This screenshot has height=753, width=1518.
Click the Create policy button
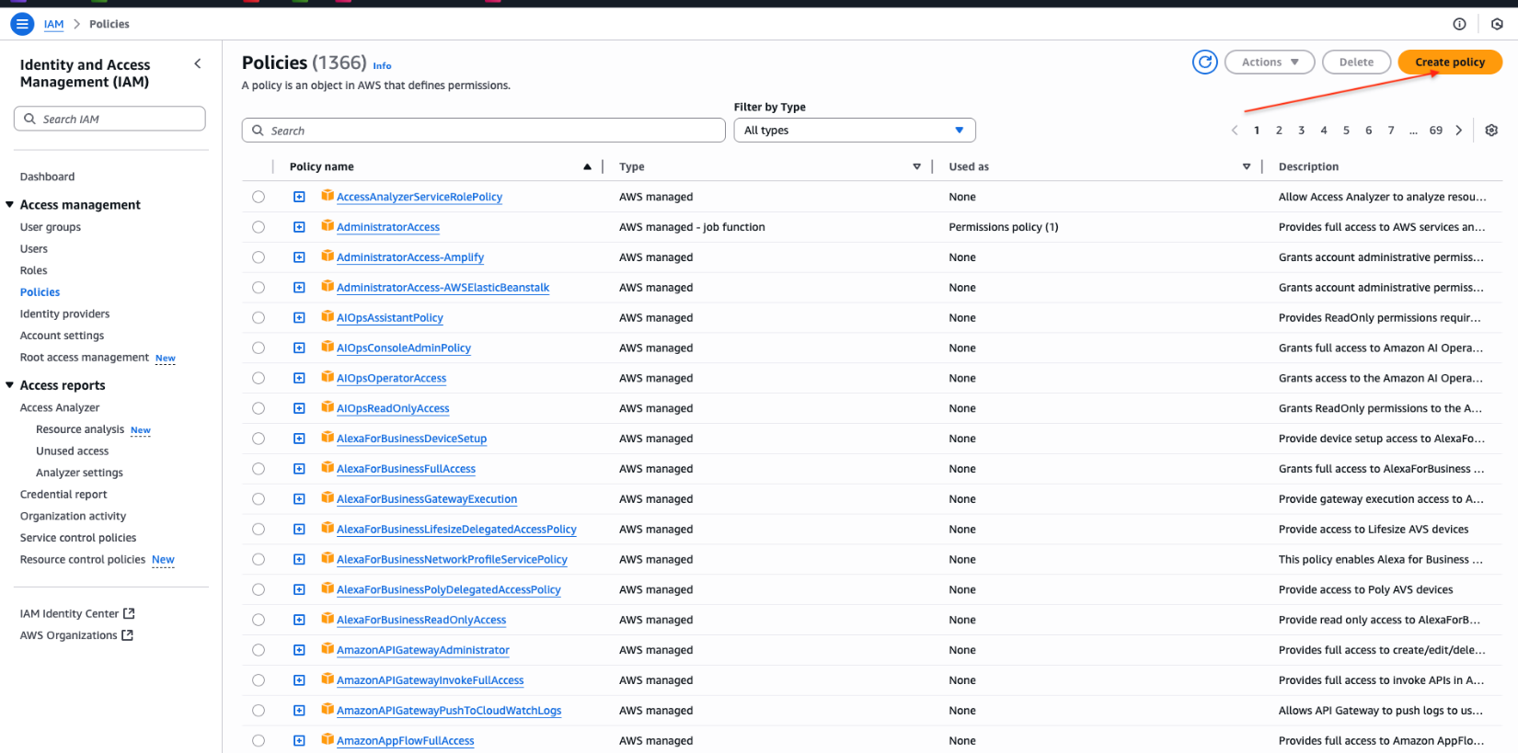(1449, 63)
